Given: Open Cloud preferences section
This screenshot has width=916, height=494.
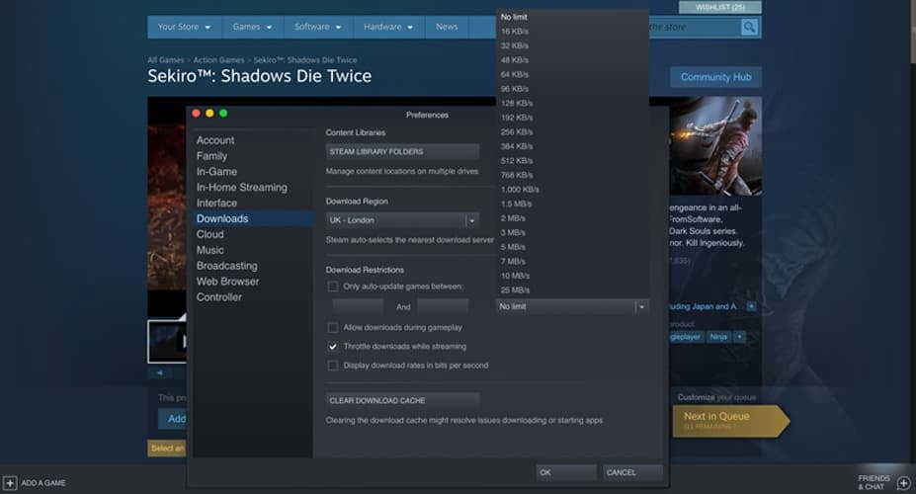Looking at the screenshot, I should pyautogui.click(x=253, y=234).
